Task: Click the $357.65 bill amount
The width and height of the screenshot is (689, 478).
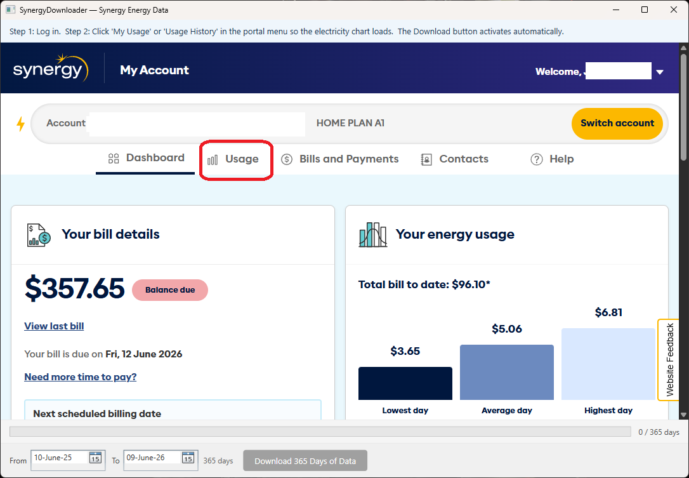Action: click(x=75, y=288)
